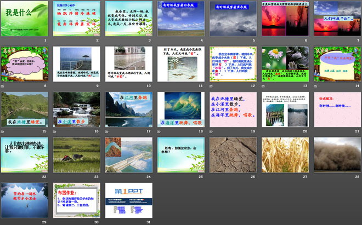Select slide 11 with the snowy branches

pyautogui.click(x=180, y=63)
